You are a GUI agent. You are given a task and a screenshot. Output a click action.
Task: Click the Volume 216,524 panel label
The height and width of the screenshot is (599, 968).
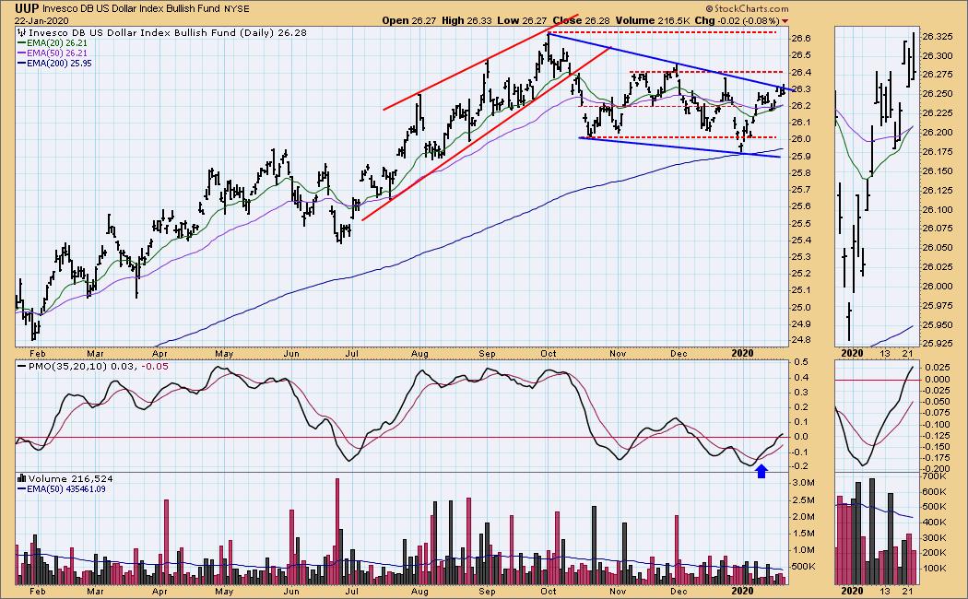pos(70,478)
